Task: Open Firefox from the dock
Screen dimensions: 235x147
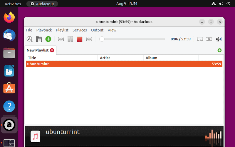Action: pyautogui.click(x=9, y=17)
